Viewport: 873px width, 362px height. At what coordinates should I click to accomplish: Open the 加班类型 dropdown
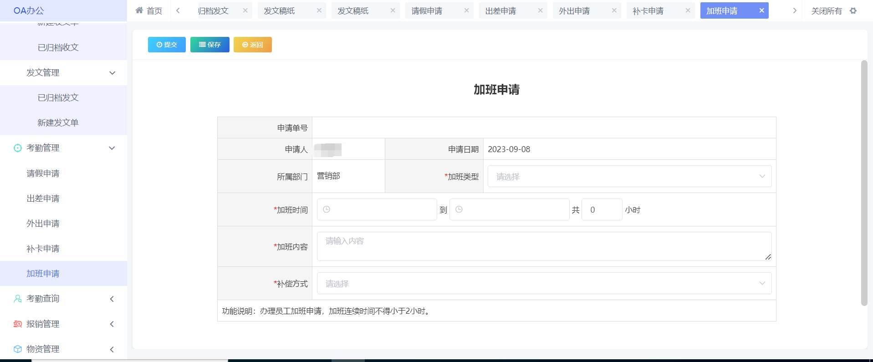[x=629, y=177]
